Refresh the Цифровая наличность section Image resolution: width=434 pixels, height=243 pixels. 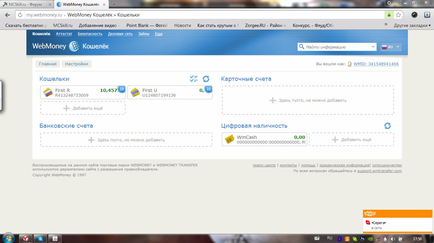pos(388,126)
